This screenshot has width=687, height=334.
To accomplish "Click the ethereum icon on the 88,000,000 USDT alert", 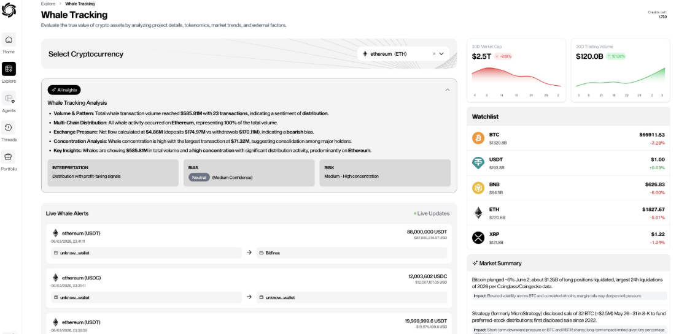I will click(x=55, y=233).
